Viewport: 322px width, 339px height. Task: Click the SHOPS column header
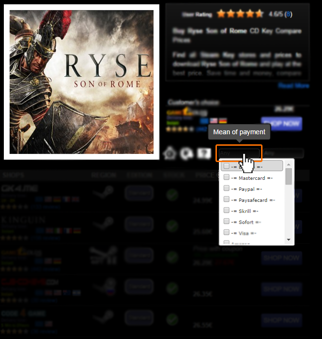pyautogui.click(x=13, y=175)
